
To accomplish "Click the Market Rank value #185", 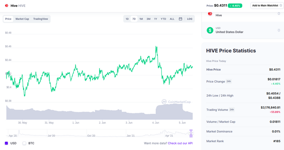I will 277,141.
